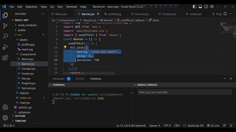Switch to the Serivces.jsx tab

click(142, 14)
